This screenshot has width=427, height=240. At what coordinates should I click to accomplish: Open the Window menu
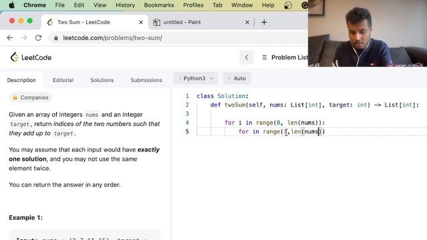[242, 5]
